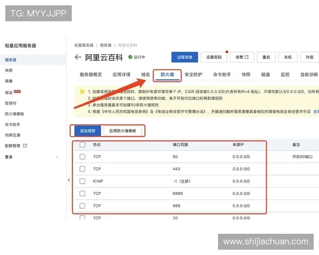Open 配额管理 in the left sidebar
The width and height of the screenshot is (319, 255).
(x=12, y=146)
